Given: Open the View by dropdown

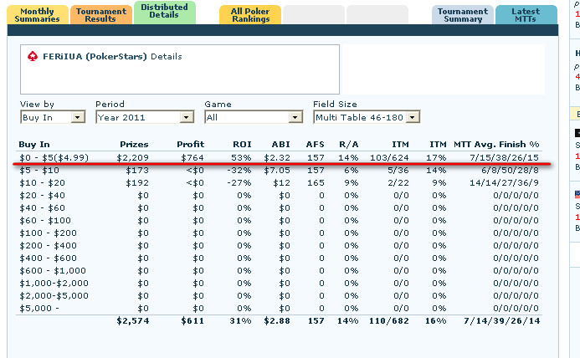Looking at the screenshot, I should pos(79,117).
